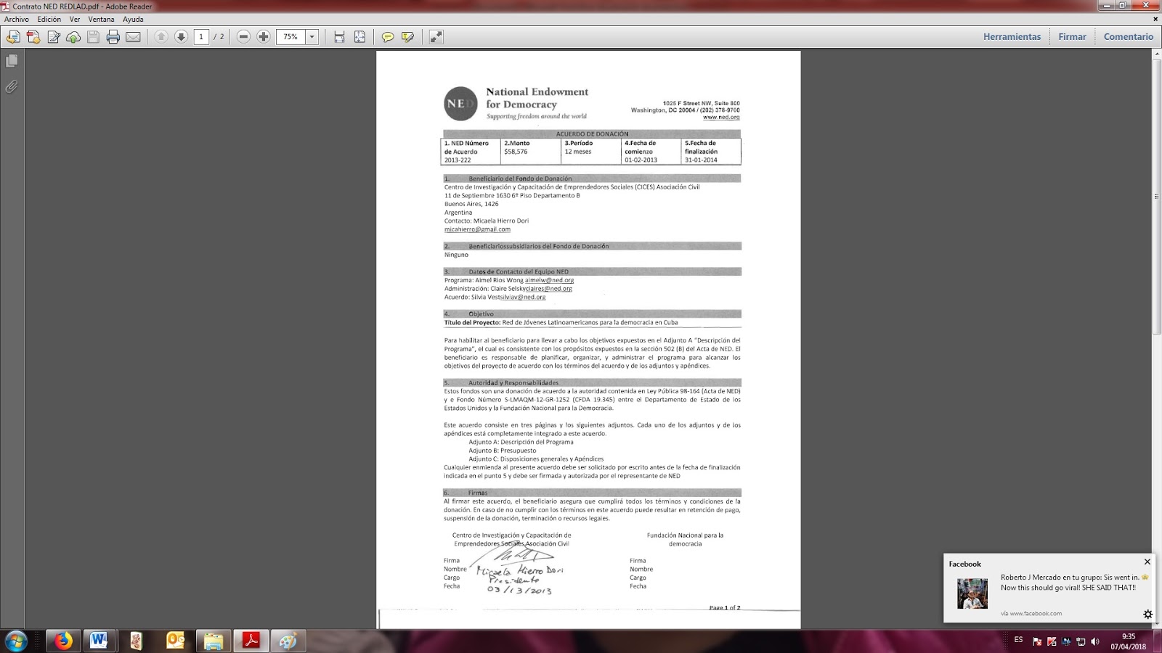The height and width of the screenshot is (653, 1162).
Task: Click the network tray icon
Action: (x=1081, y=641)
